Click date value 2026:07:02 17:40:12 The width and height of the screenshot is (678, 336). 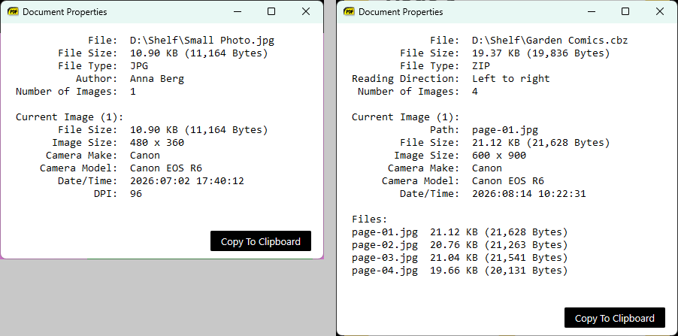[187, 180]
